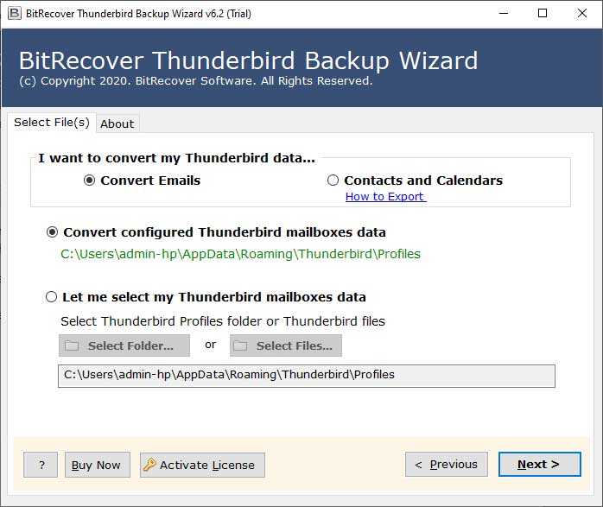Click the key icon beside Activate License
Image resolution: width=603 pixels, height=507 pixels.
[x=149, y=465]
